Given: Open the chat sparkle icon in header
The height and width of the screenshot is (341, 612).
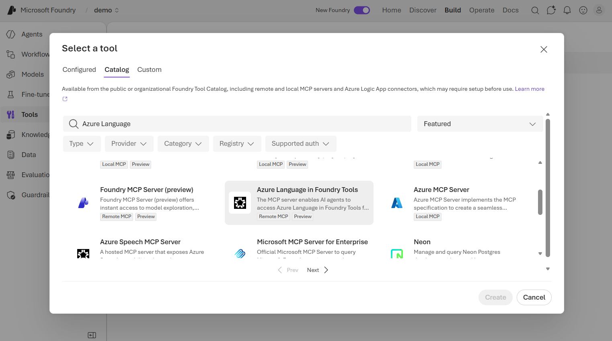Looking at the screenshot, I should click(x=551, y=10).
